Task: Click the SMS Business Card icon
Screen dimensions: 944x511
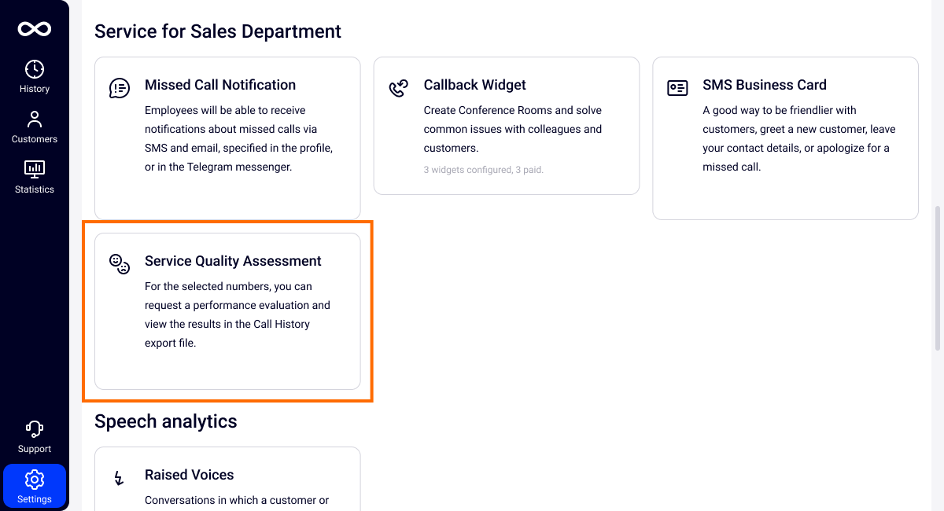Action: pos(677,88)
